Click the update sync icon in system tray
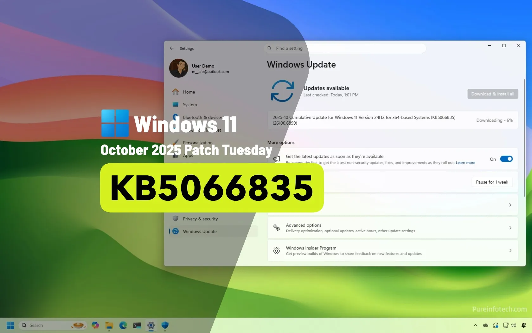 [x=496, y=325]
